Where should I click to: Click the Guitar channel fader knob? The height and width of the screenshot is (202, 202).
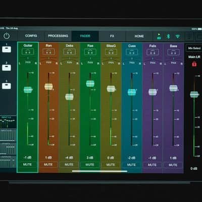coord(28,90)
